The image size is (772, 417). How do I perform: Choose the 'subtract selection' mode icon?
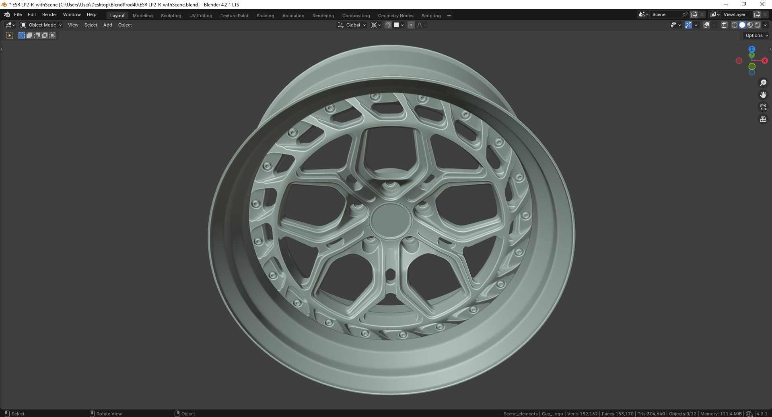(37, 35)
